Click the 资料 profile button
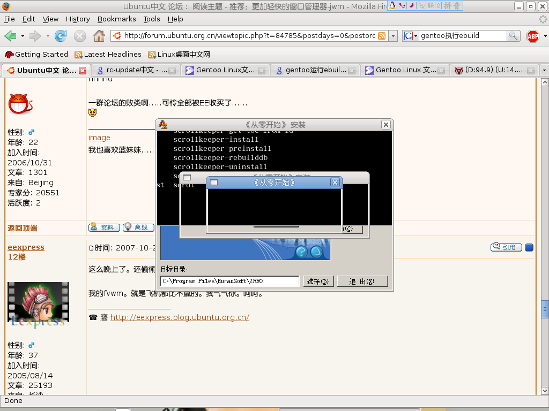 pyautogui.click(x=104, y=227)
